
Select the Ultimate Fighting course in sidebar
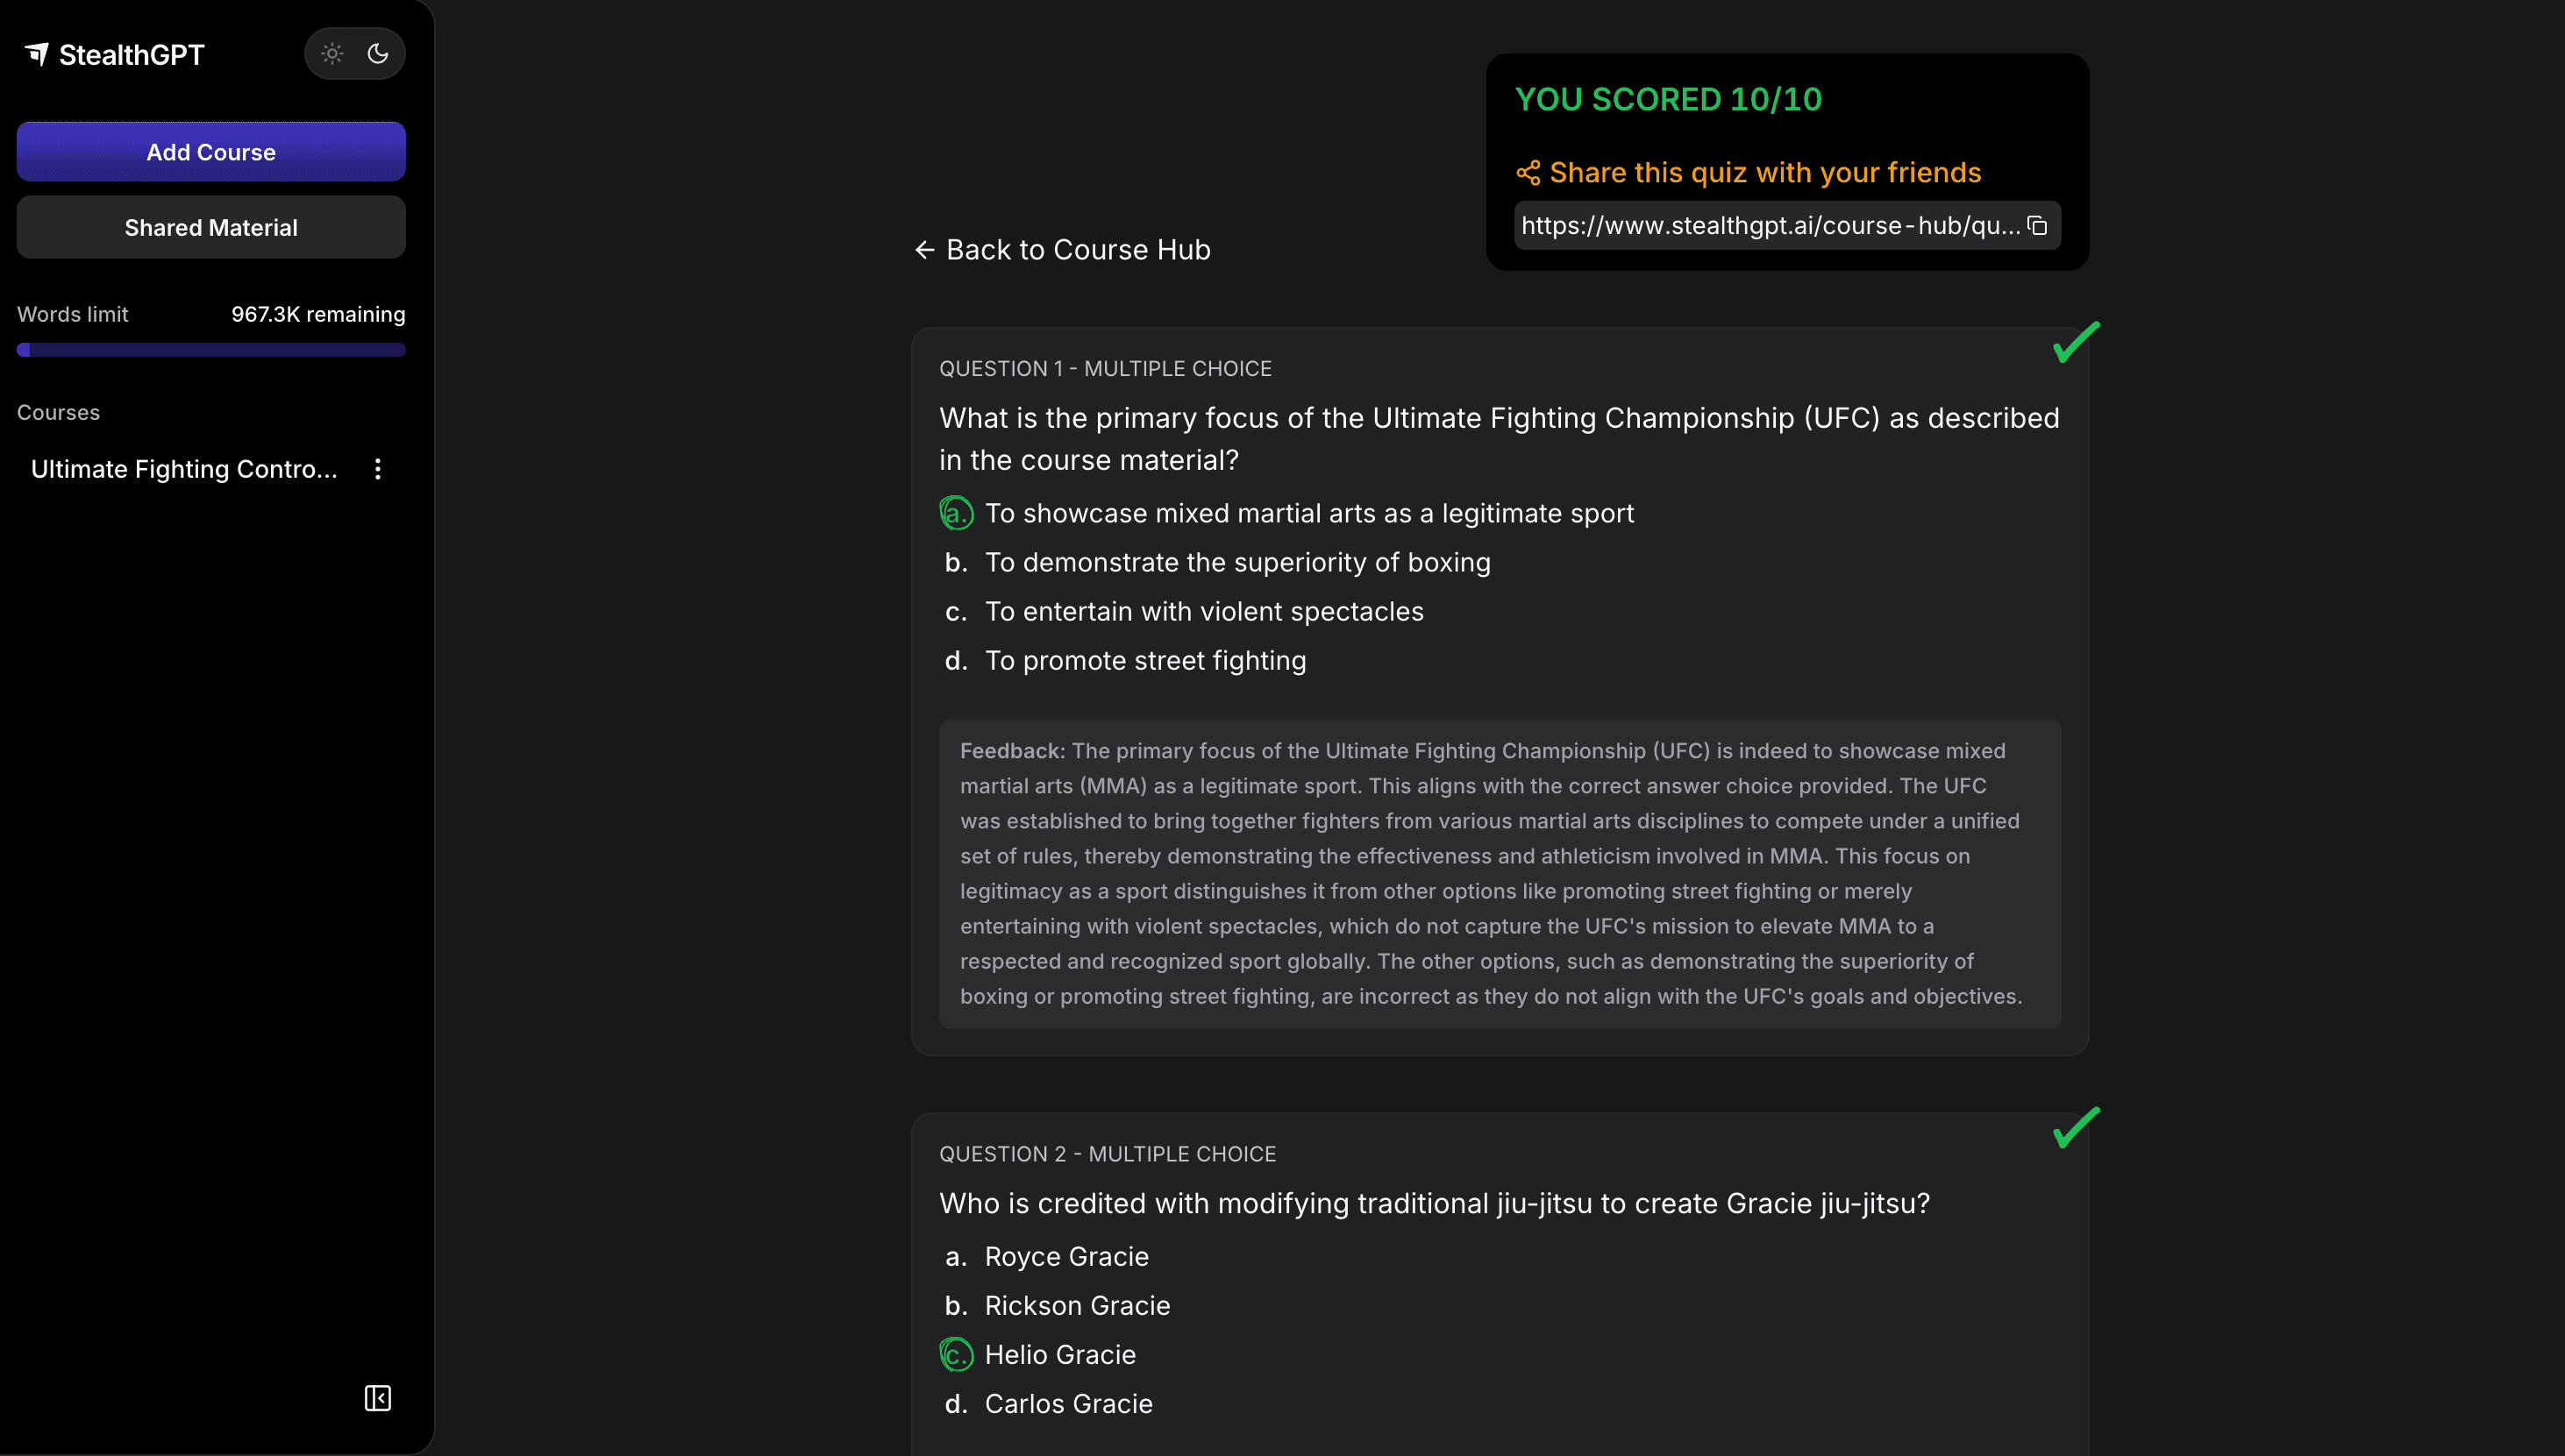184,470
